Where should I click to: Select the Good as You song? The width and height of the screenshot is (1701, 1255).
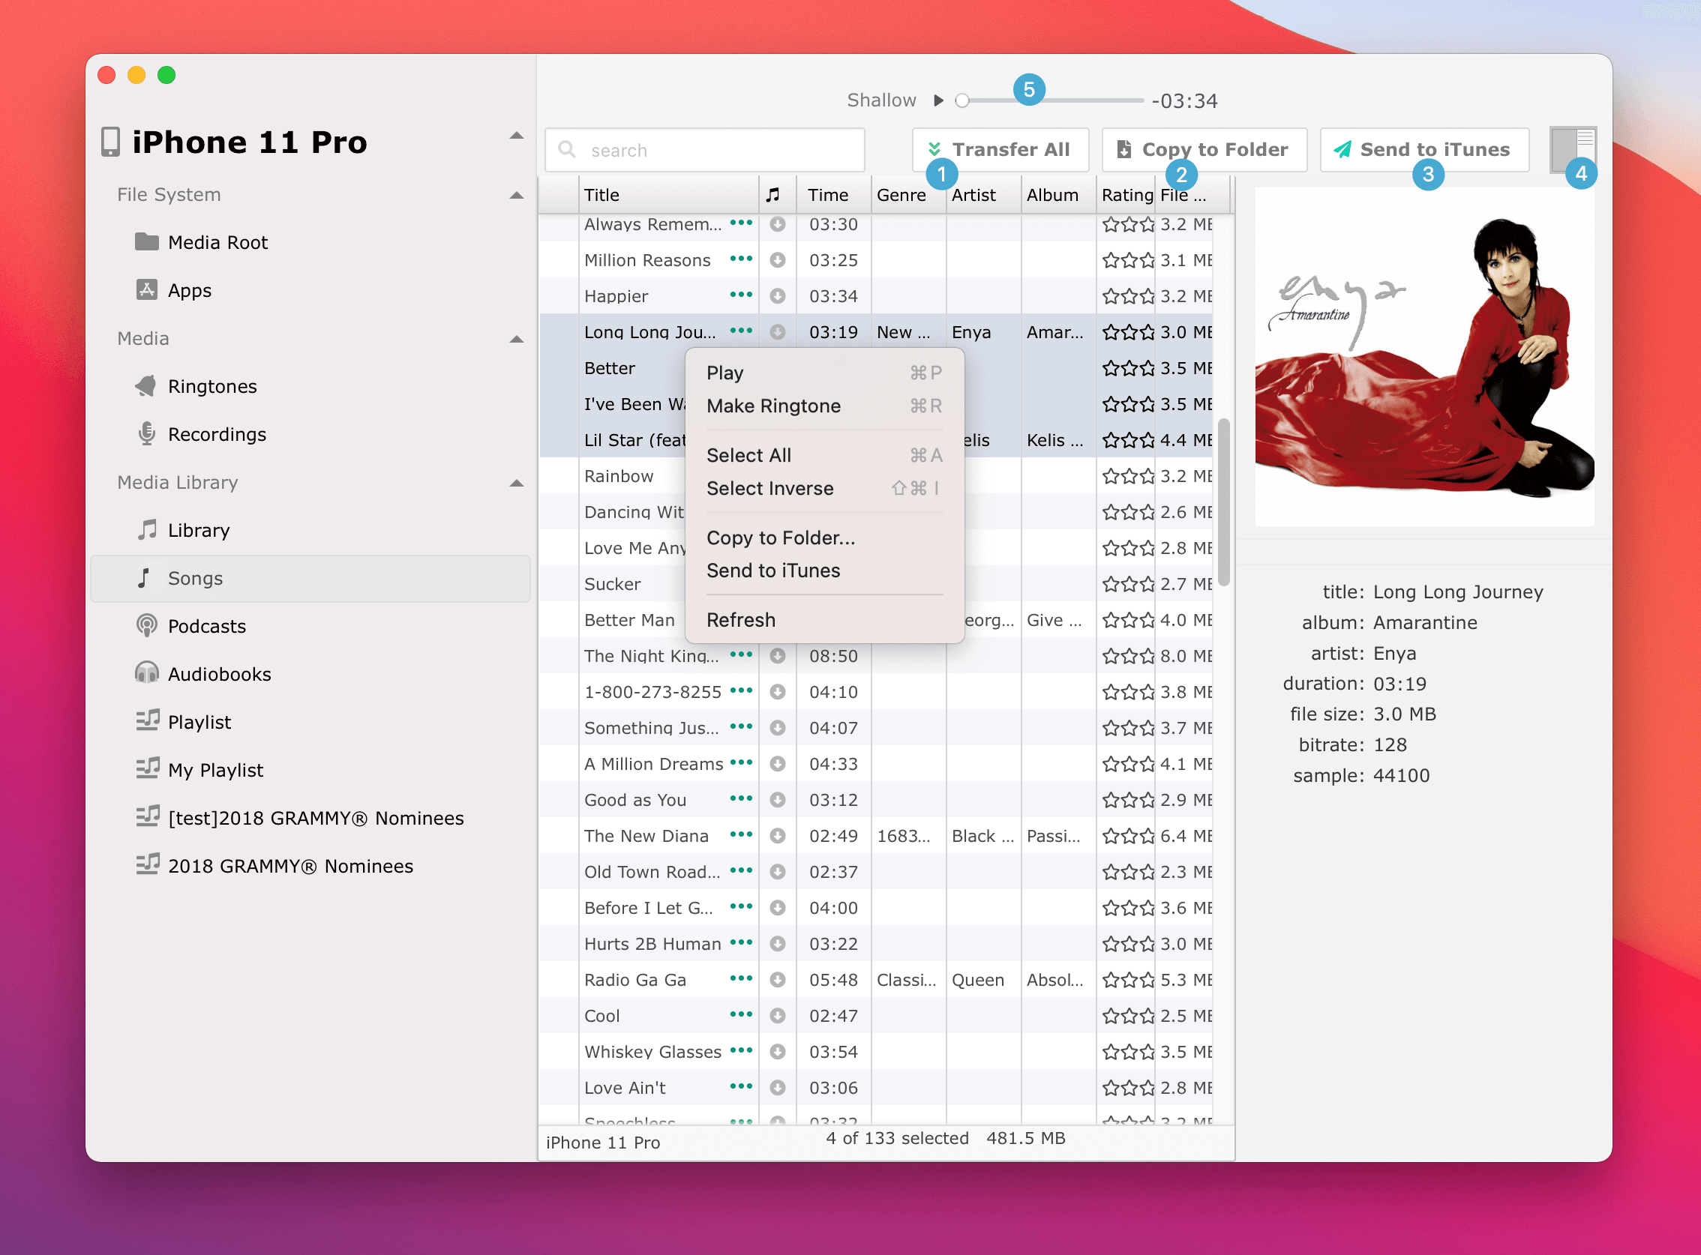pos(875,800)
